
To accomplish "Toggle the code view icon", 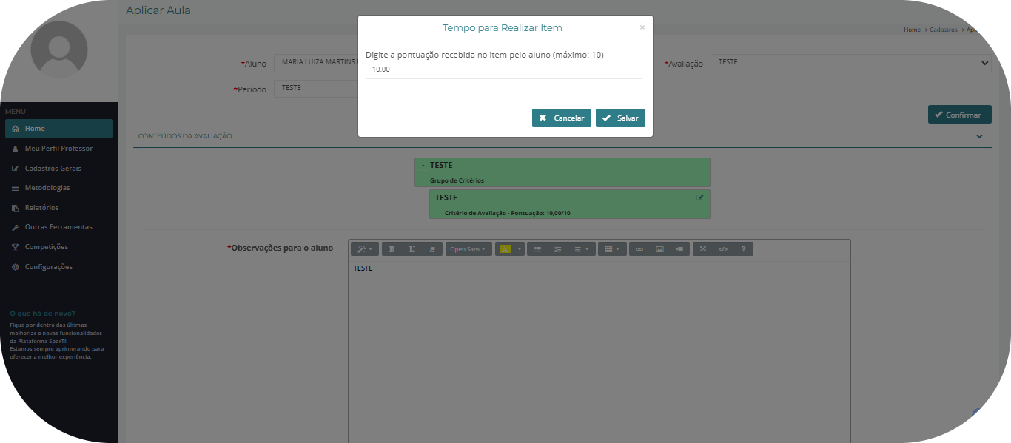I will (x=723, y=249).
